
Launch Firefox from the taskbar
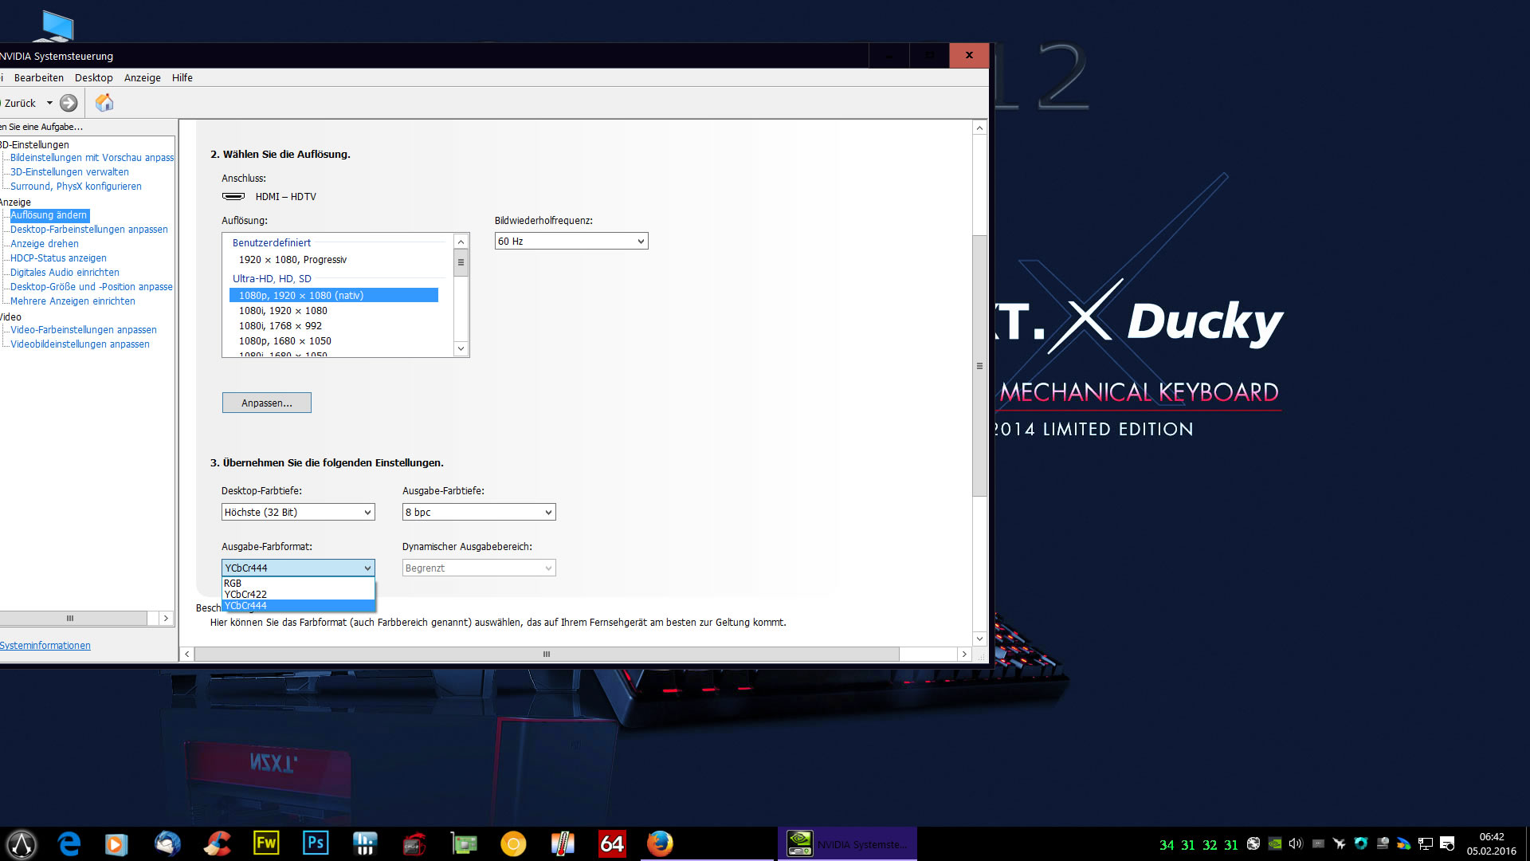pos(660,843)
